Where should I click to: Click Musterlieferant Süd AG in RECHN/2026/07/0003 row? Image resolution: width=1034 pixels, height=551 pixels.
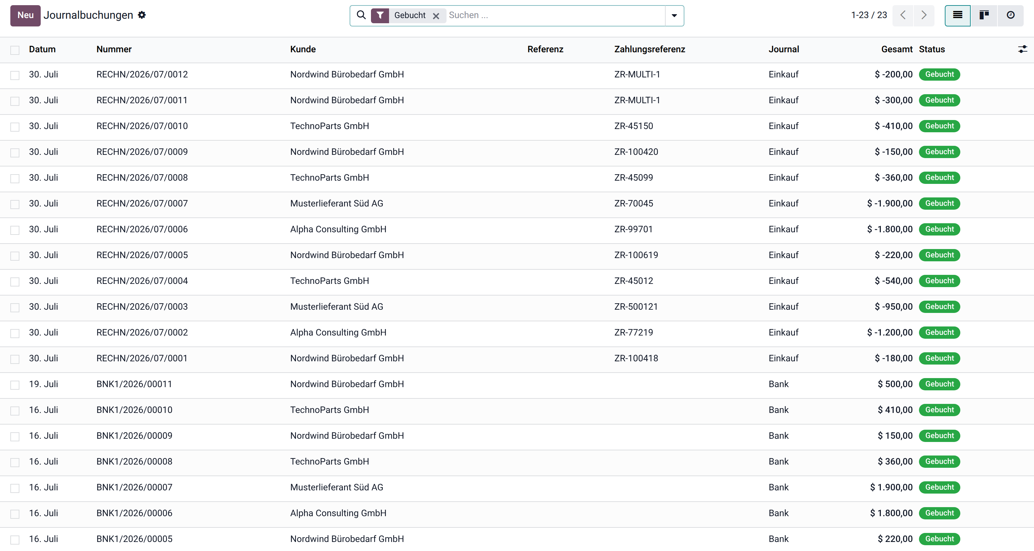coord(337,306)
